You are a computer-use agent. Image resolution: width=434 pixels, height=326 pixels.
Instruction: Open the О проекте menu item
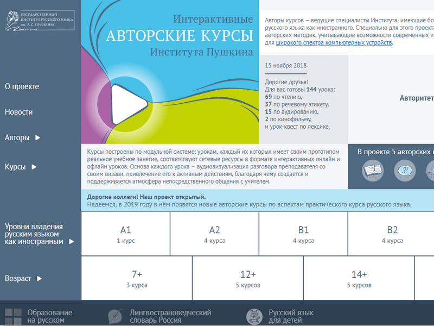click(x=22, y=86)
